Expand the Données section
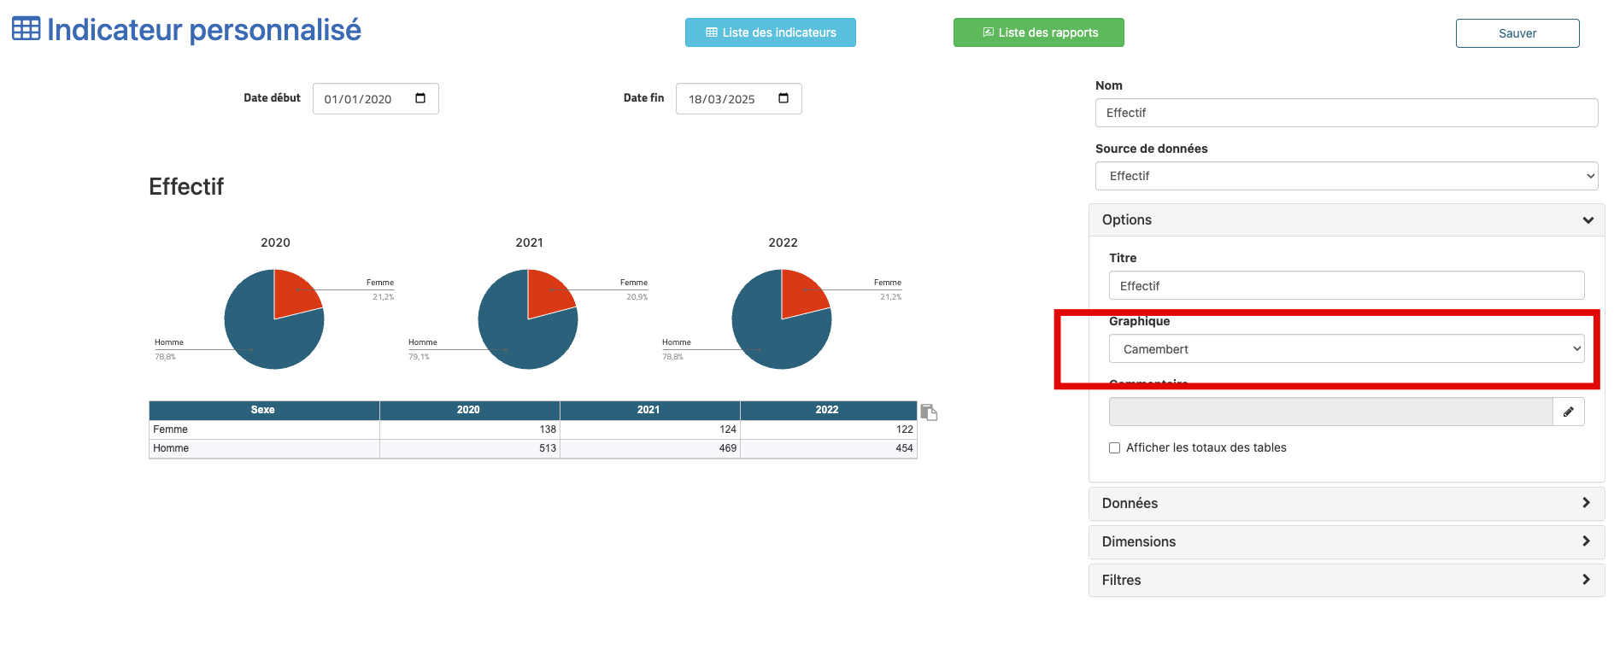 coord(1347,503)
